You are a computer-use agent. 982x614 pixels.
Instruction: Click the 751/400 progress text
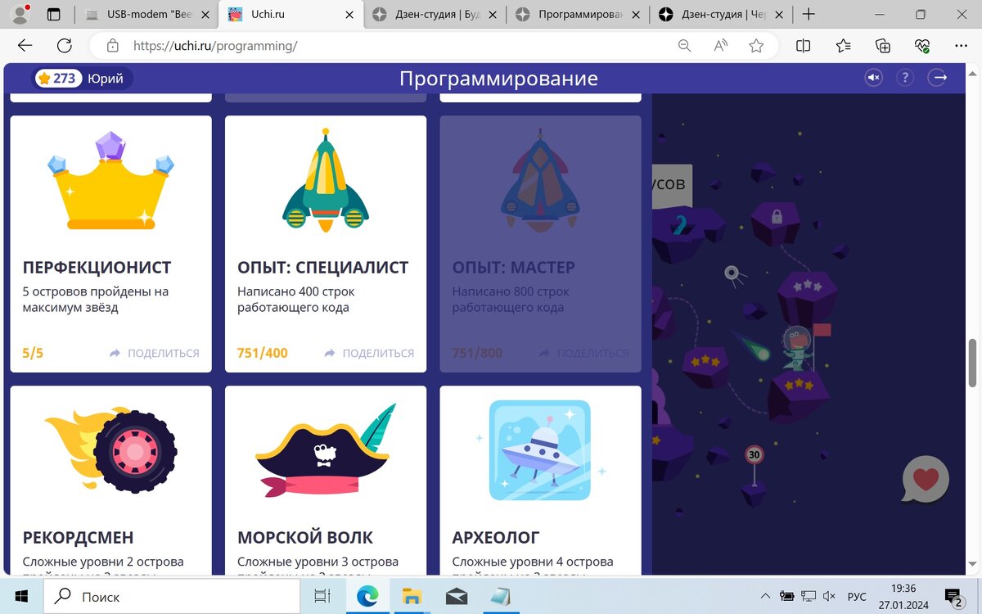(x=263, y=354)
